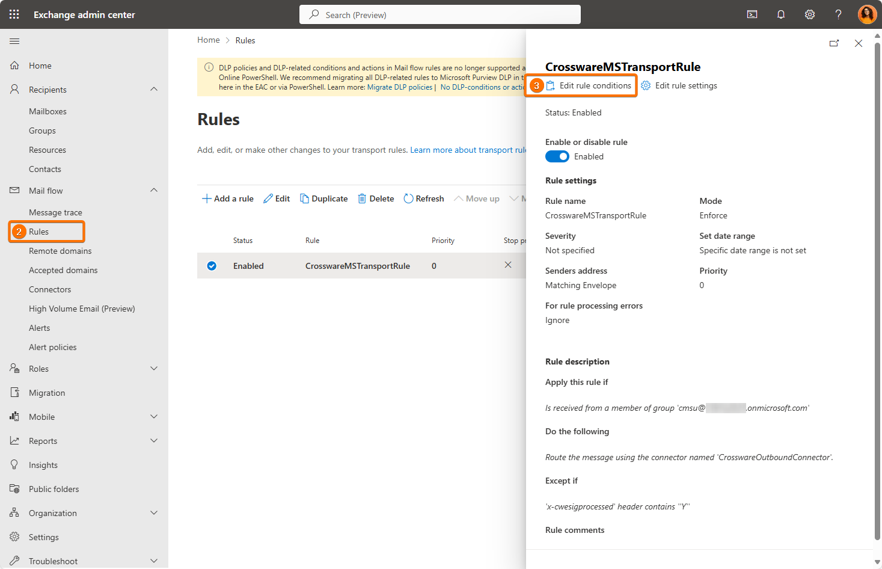Collapse navigation with hamburger icon

coord(14,41)
